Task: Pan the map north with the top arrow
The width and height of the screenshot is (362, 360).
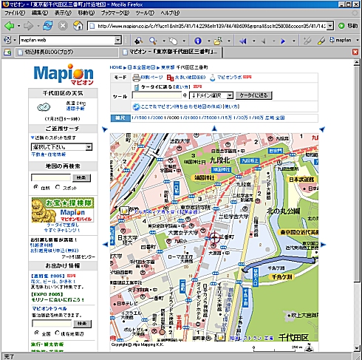Action: [214, 129]
